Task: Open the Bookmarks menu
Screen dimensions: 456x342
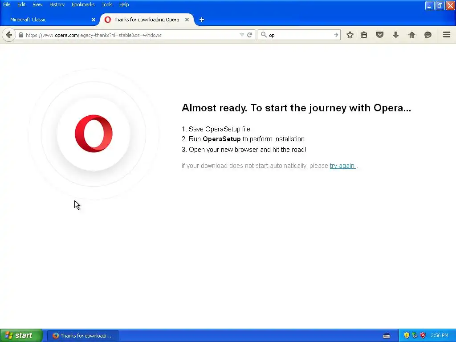Action: pyautogui.click(x=83, y=4)
